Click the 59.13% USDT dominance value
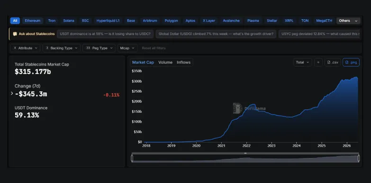This screenshot has height=183, width=371. (27, 115)
